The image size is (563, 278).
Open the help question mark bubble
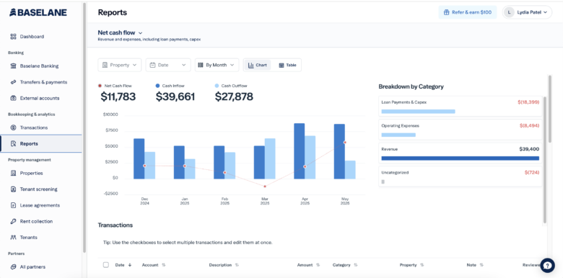click(x=547, y=266)
